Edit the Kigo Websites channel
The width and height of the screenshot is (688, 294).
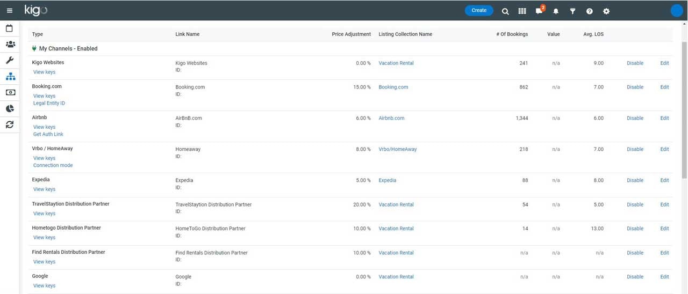(x=664, y=63)
